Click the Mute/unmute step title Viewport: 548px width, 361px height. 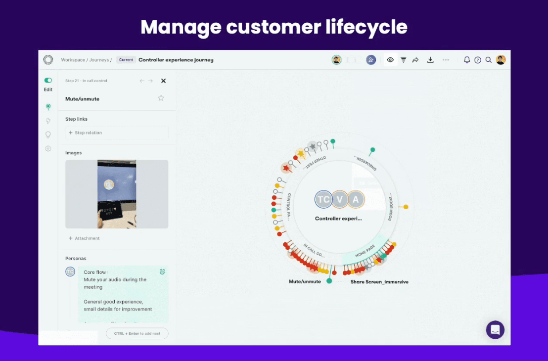coord(82,99)
